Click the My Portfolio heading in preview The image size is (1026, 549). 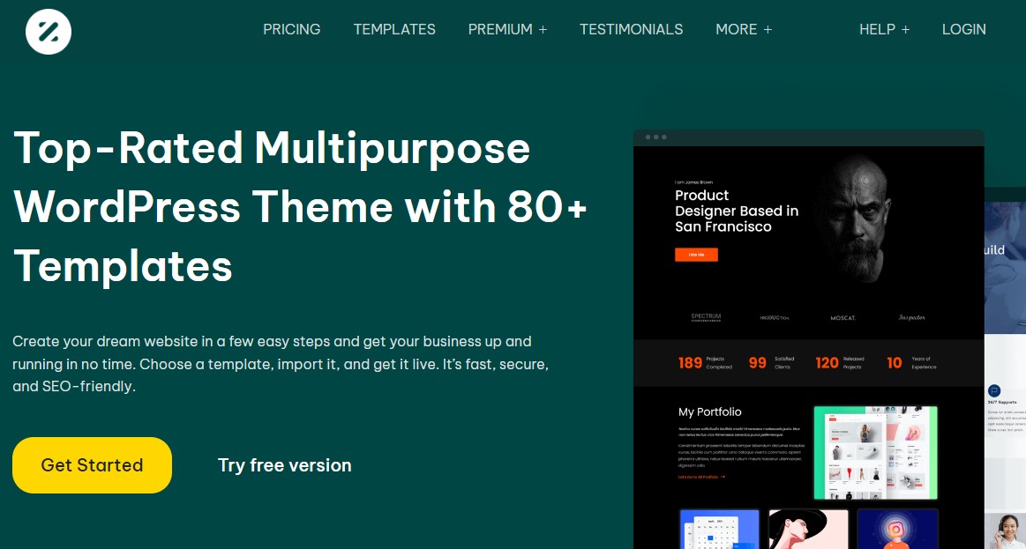tap(710, 412)
